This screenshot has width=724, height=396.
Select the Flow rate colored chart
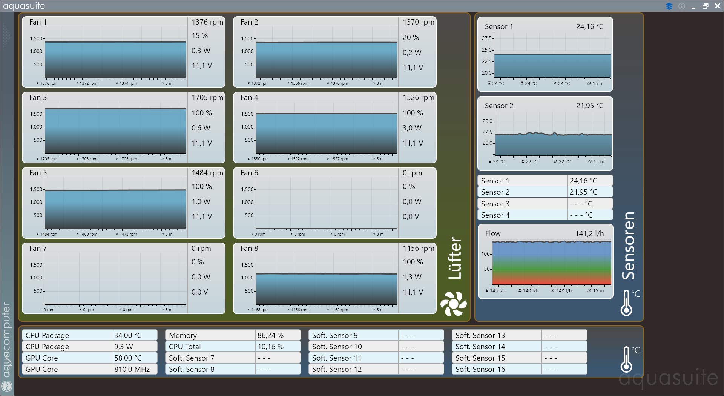tap(551, 263)
